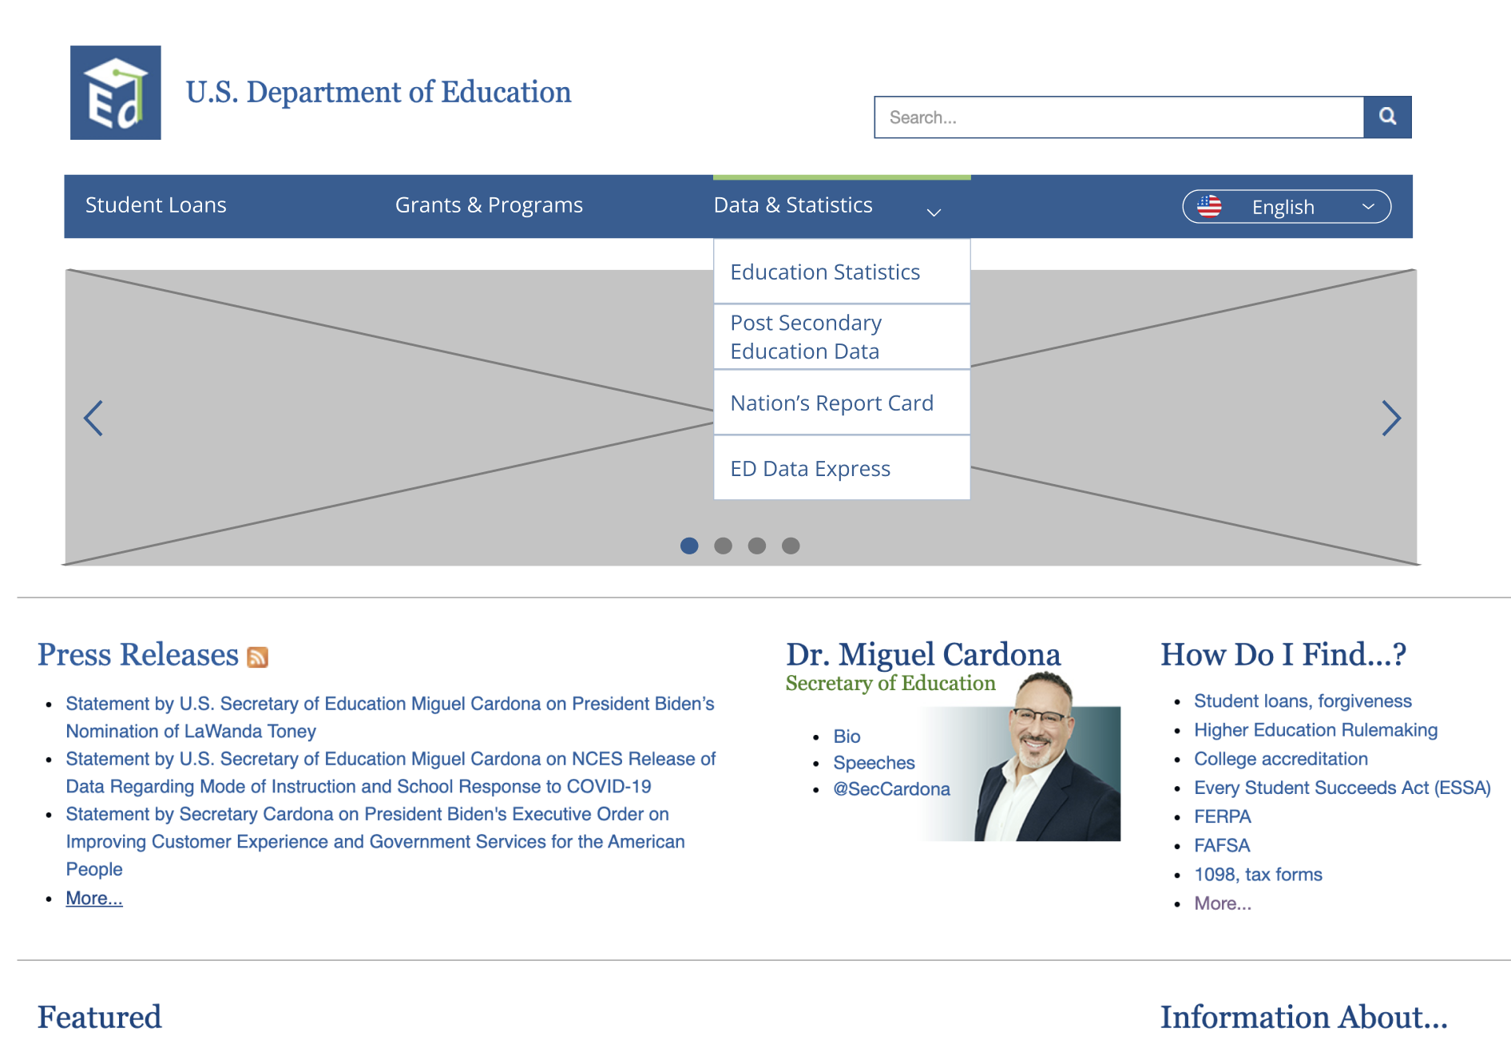Open the English language dropdown
This screenshot has height=1064, width=1511.
pos(1287,207)
